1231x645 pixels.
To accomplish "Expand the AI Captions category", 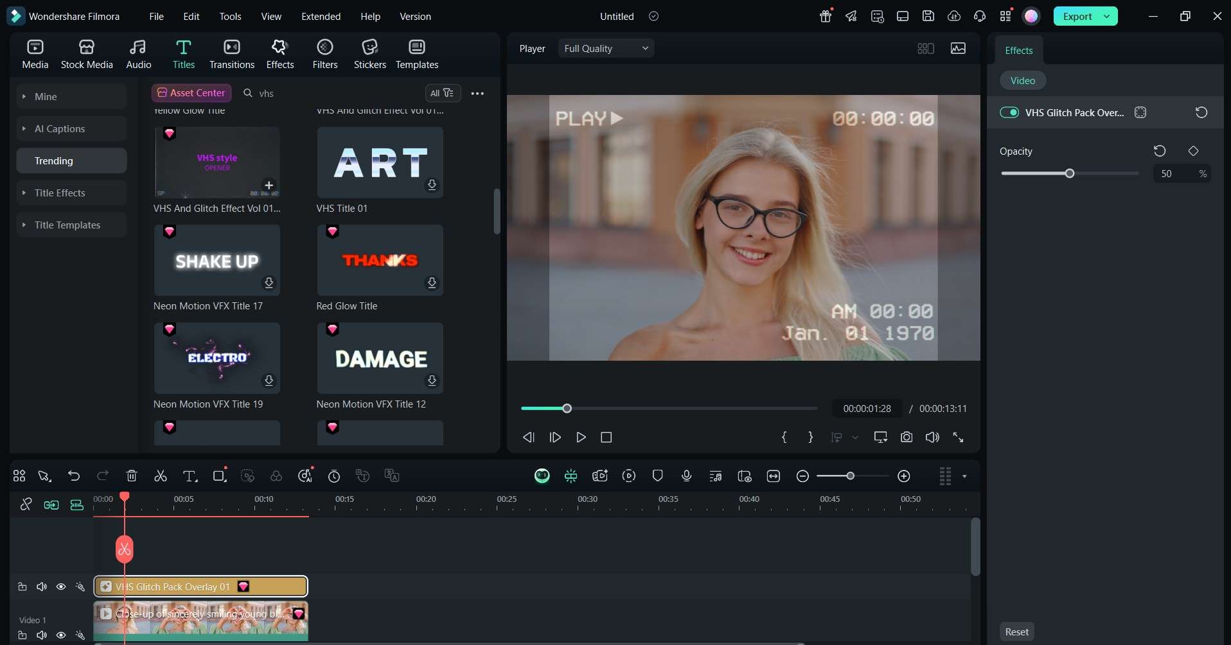I will (x=71, y=128).
